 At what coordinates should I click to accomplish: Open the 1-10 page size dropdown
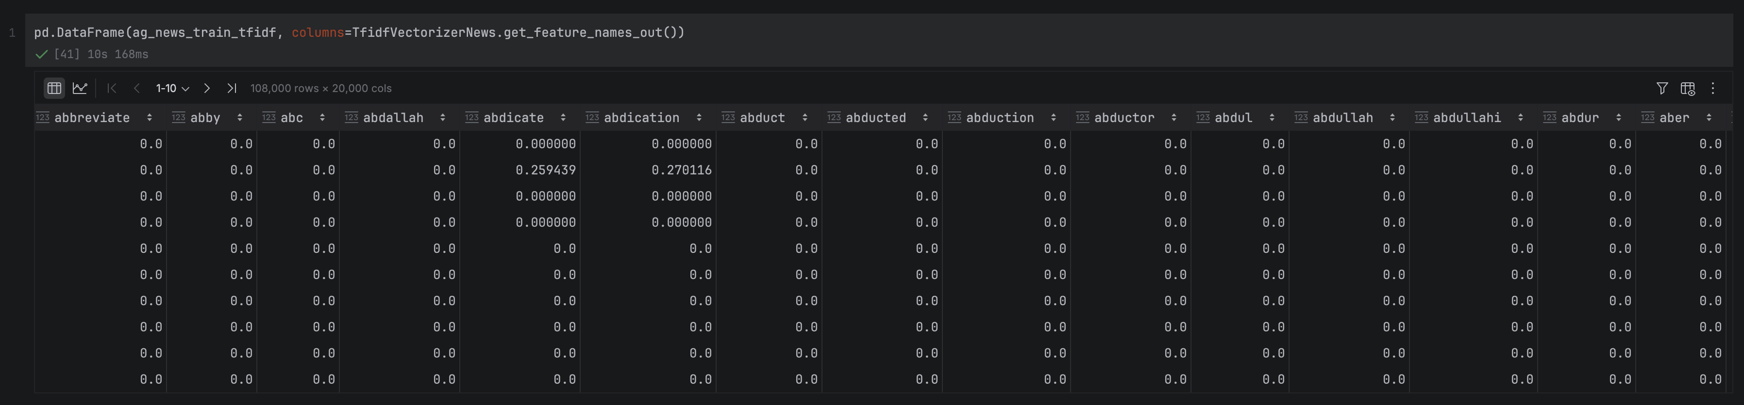click(172, 89)
